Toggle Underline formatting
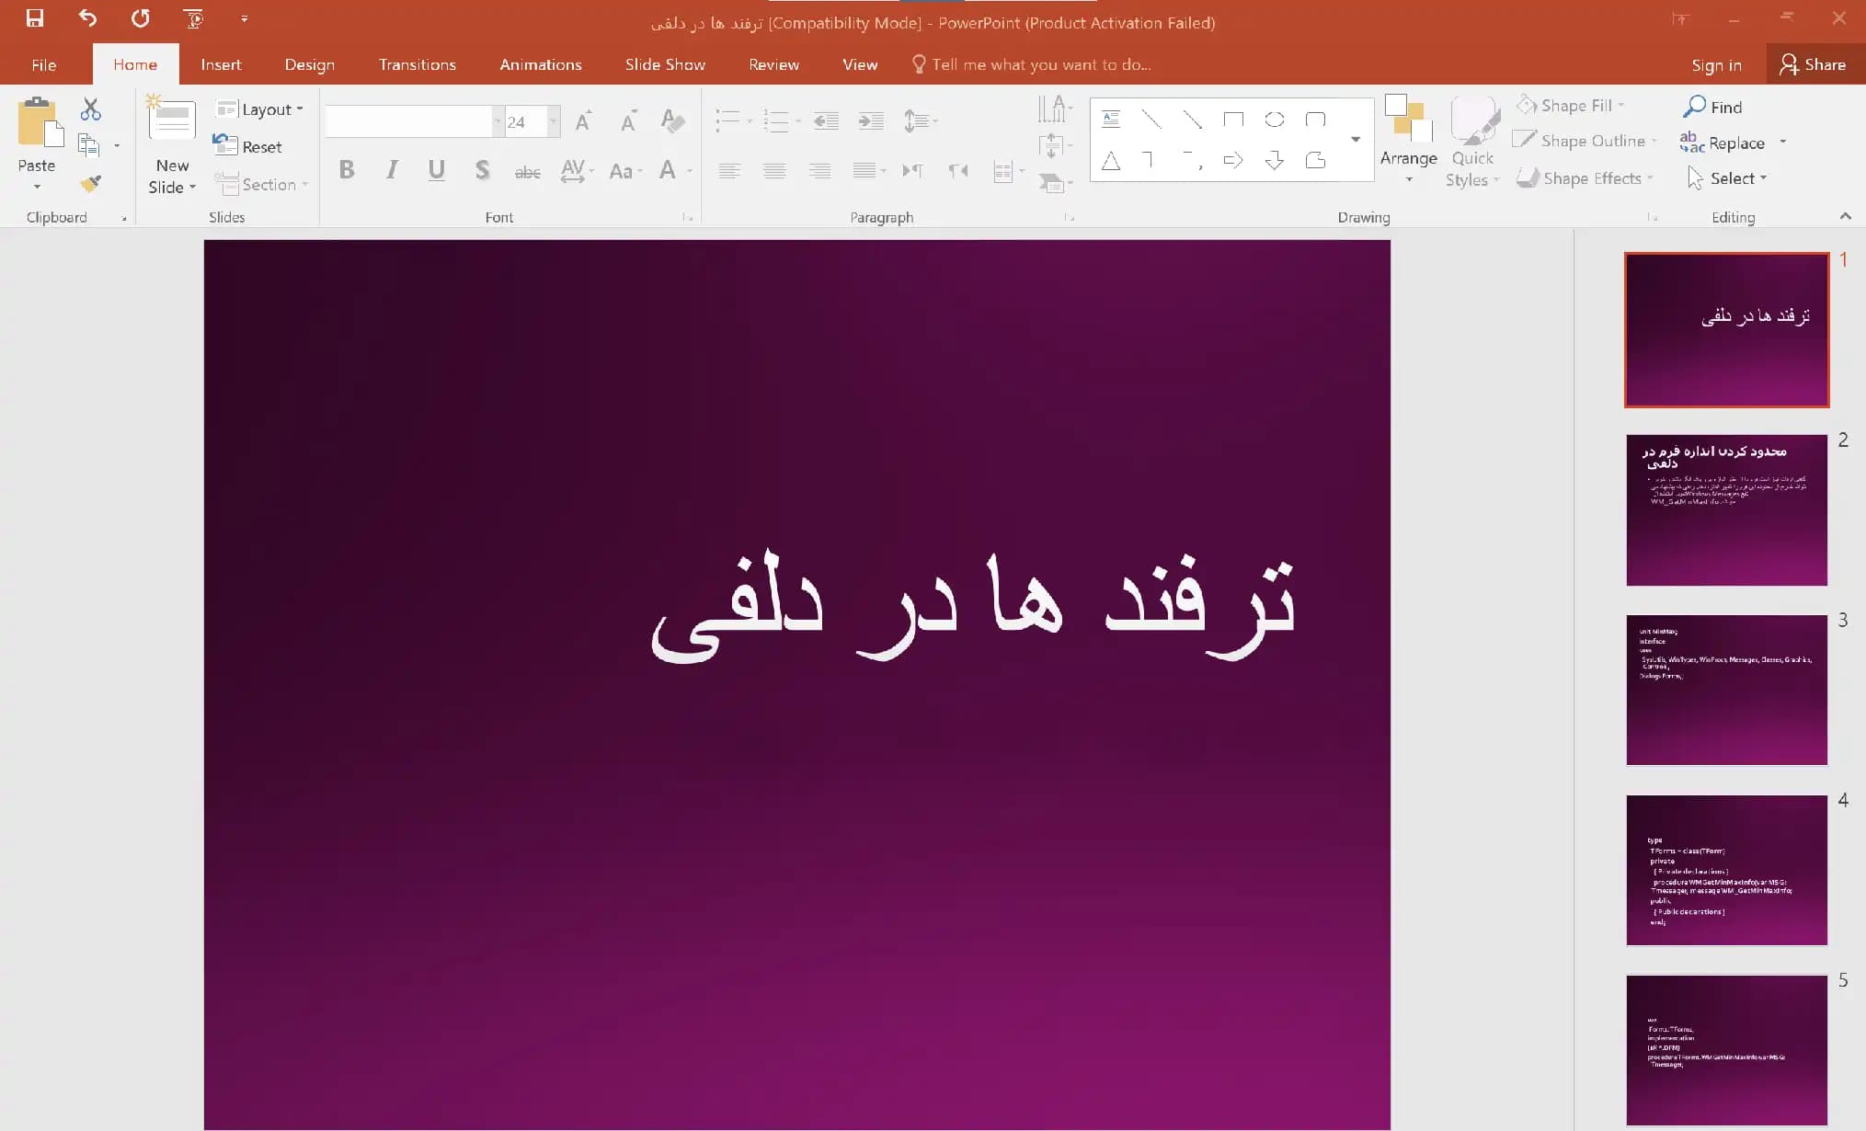Screen dimensions: 1866x1131 pyautogui.click(x=437, y=170)
